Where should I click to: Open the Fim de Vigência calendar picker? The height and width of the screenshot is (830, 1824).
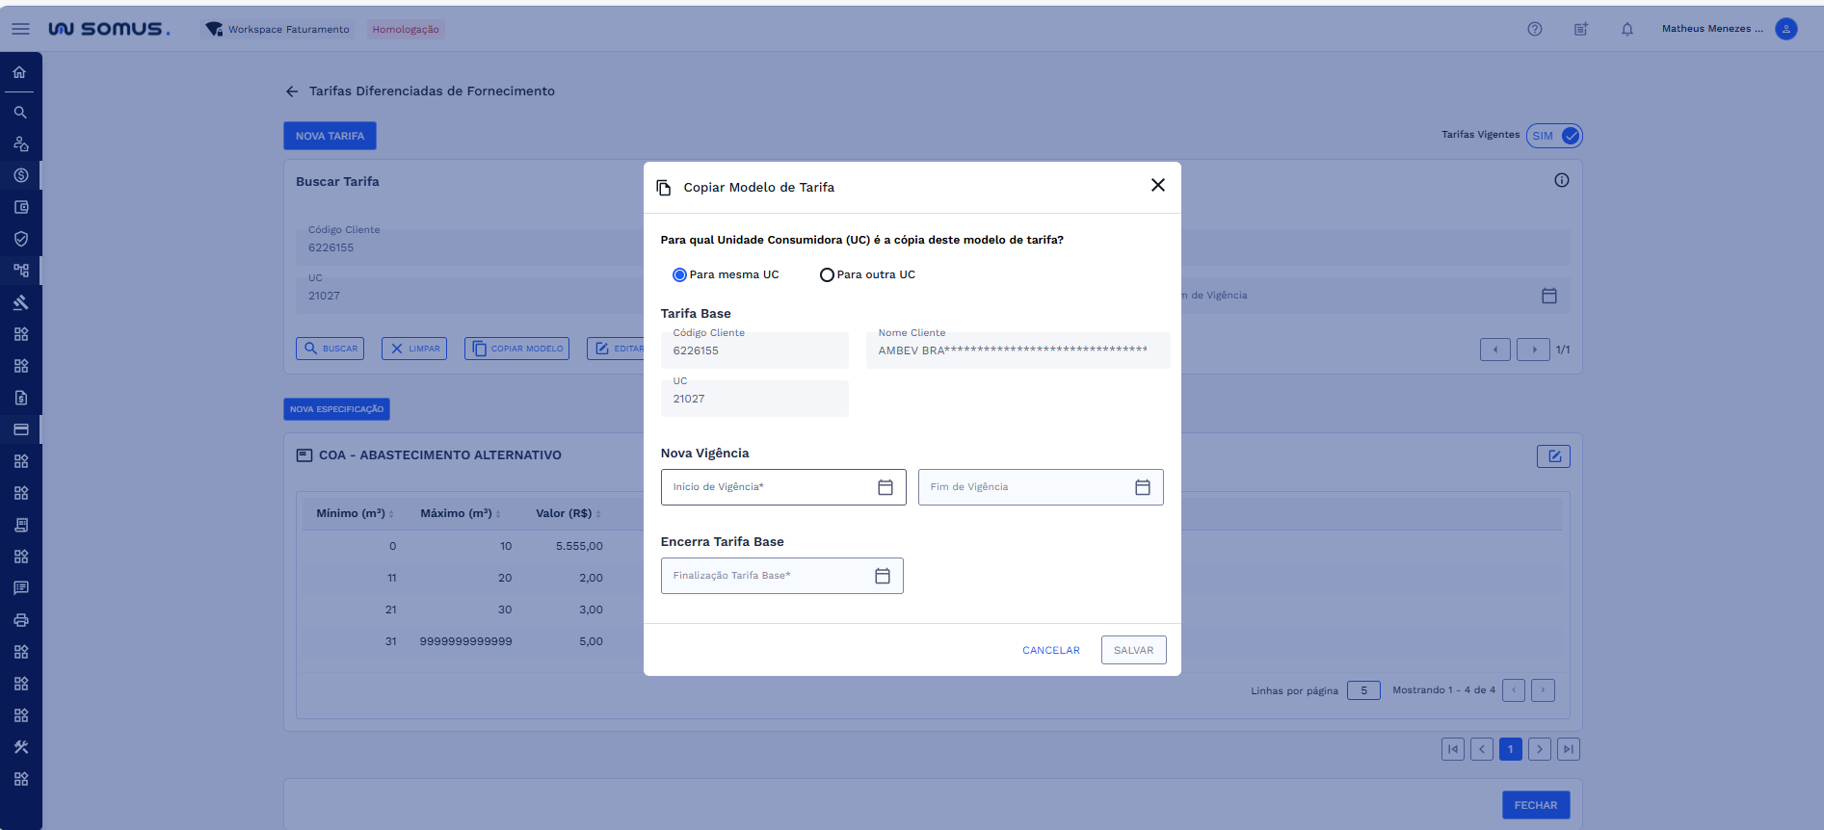point(1142,487)
